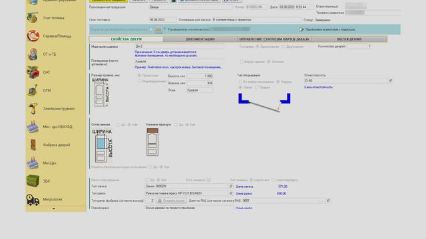The width and height of the screenshot is (426, 239).
Task: Click the Срок поставки date field
Action: 162,20
